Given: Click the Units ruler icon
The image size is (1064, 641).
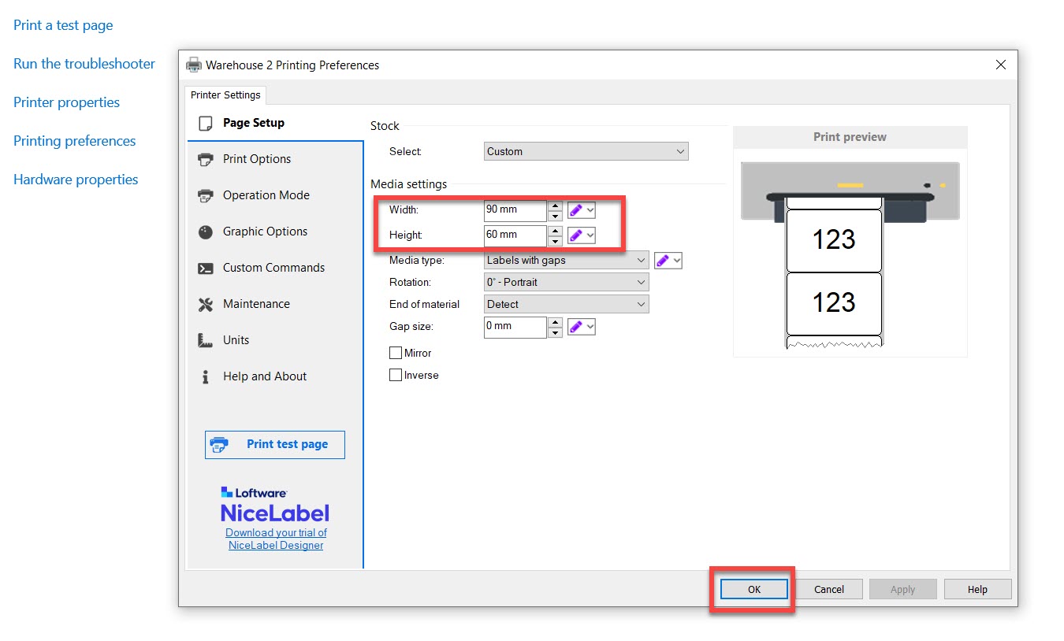Looking at the screenshot, I should [x=206, y=340].
